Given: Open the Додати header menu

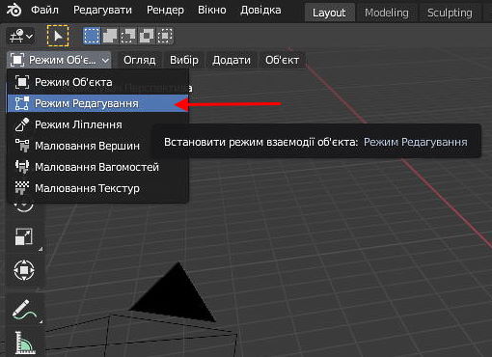Looking at the screenshot, I should click(x=232, y=60).
